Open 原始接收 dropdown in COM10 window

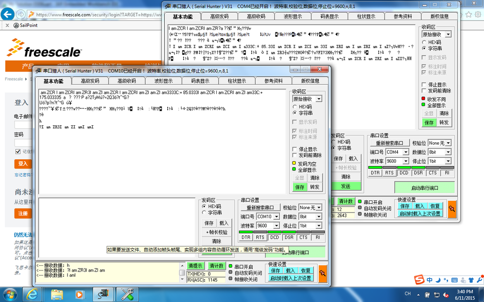319,99
